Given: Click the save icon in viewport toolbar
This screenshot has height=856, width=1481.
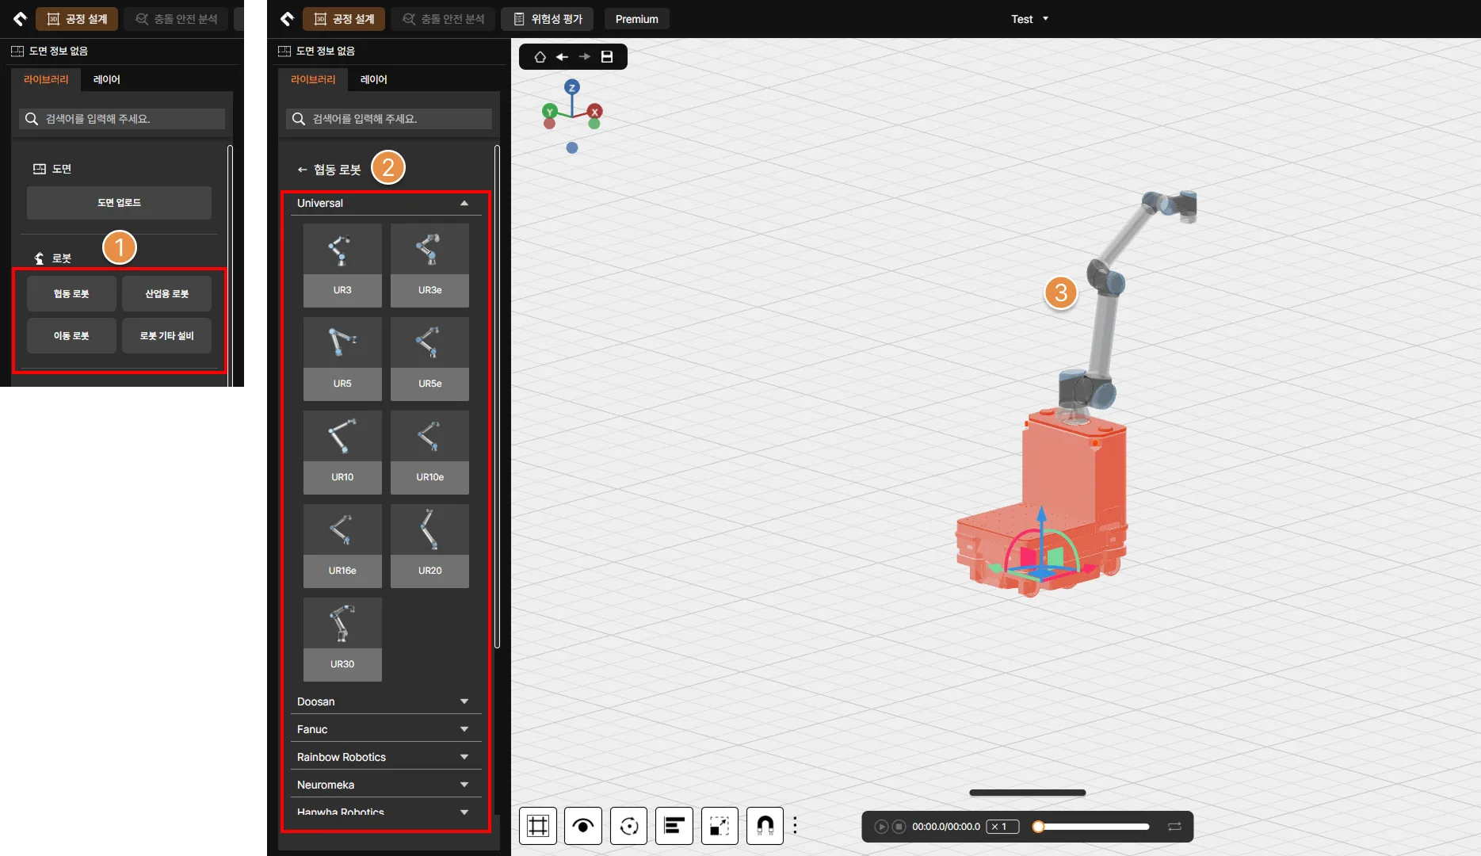Looking at the screenshot, I should pos(607,57).
